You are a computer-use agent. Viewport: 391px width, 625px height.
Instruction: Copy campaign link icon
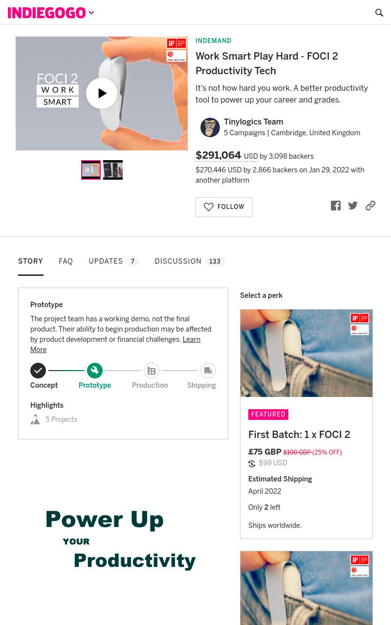tap(370, 206)
